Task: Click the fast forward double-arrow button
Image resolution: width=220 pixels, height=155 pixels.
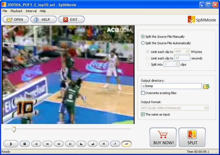Action: (59, 144)
